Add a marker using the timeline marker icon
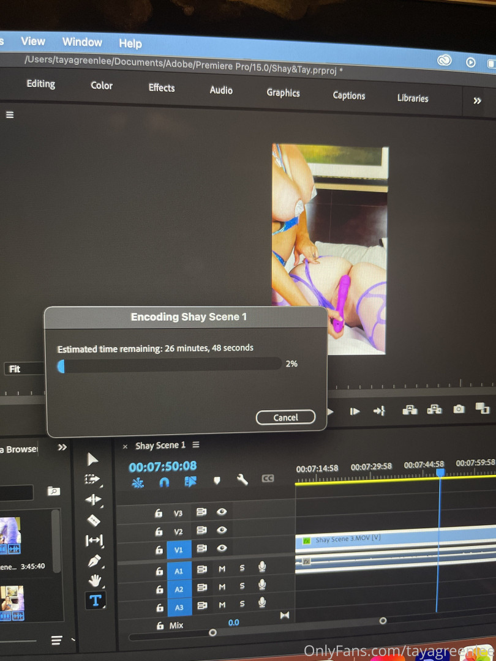496x661 pixels. point(217,480)
